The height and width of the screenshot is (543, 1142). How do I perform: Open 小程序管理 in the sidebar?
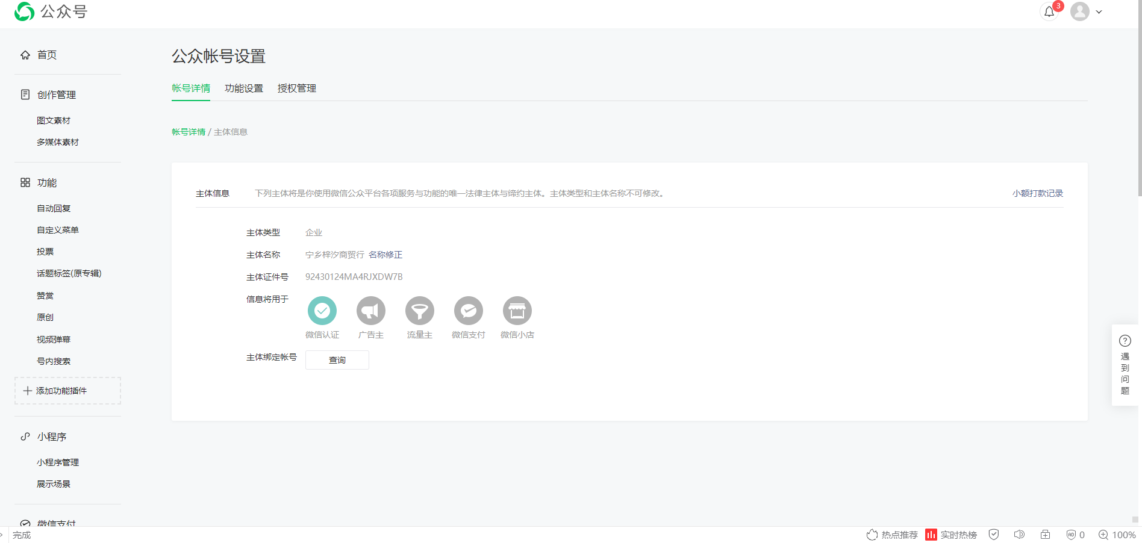(x=58, y=462)
